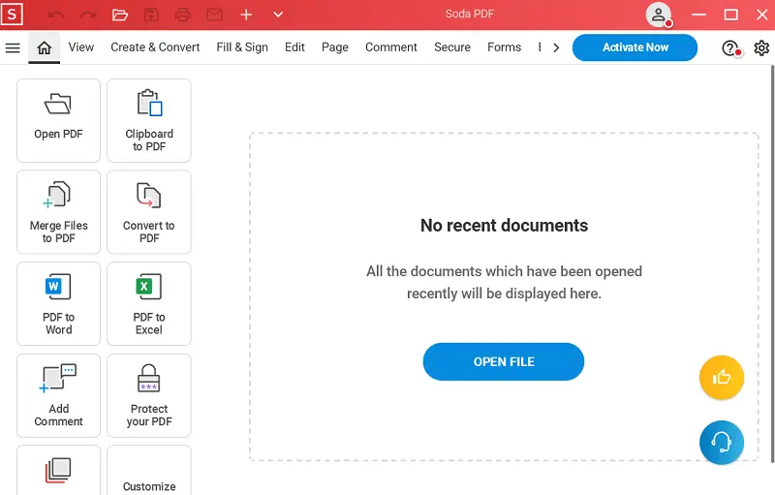Screen dimensions: 775x495
Task: Click the Activate Now button
Action: 635,47
